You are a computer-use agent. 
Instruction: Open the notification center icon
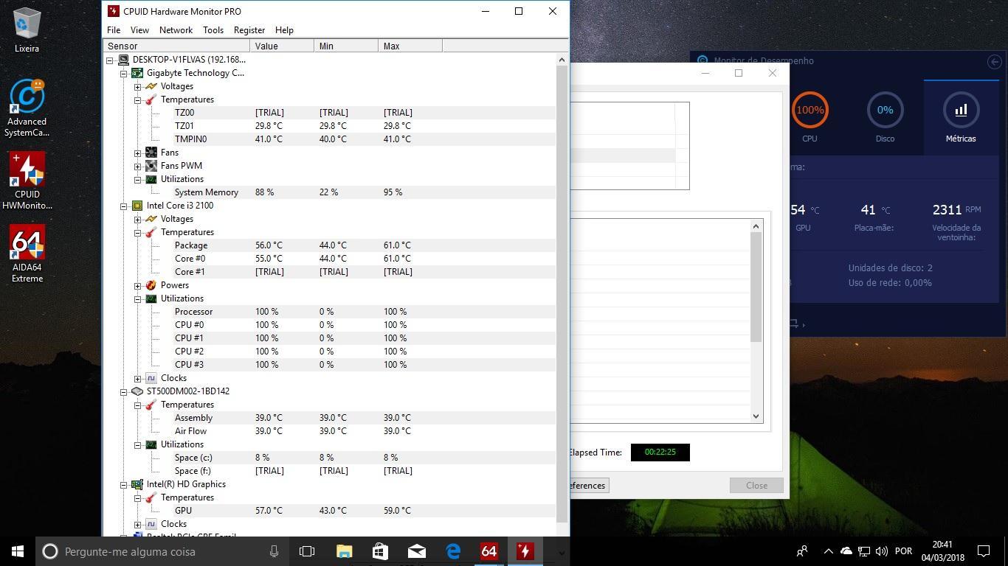(983, 551)
